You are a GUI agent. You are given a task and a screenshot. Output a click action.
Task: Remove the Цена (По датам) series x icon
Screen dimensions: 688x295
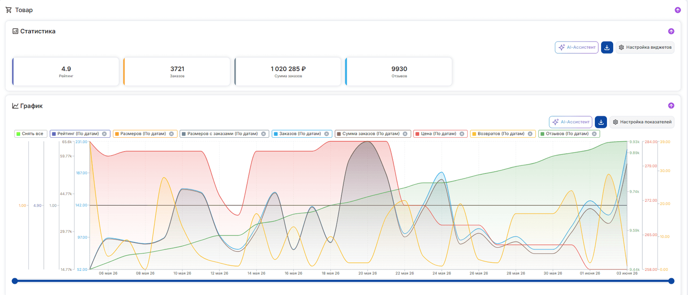tap(462, 134)
